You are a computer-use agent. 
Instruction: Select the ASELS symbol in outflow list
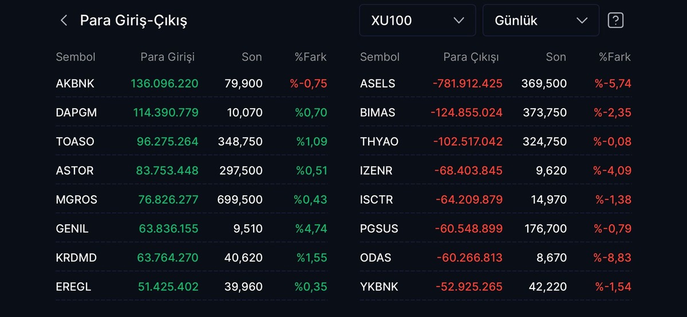coord(378,84)
